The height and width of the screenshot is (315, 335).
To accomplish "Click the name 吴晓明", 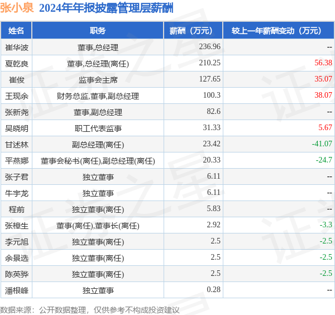I will 16,128.
